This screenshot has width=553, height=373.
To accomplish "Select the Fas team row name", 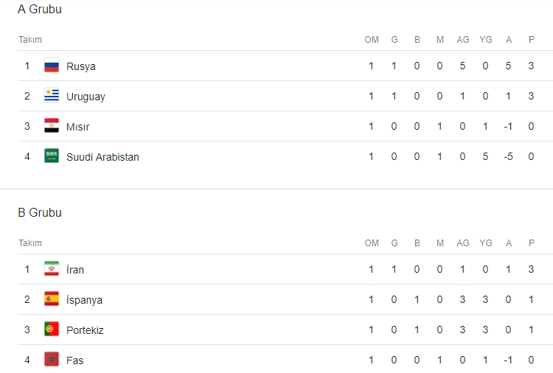I will [75, 360].
